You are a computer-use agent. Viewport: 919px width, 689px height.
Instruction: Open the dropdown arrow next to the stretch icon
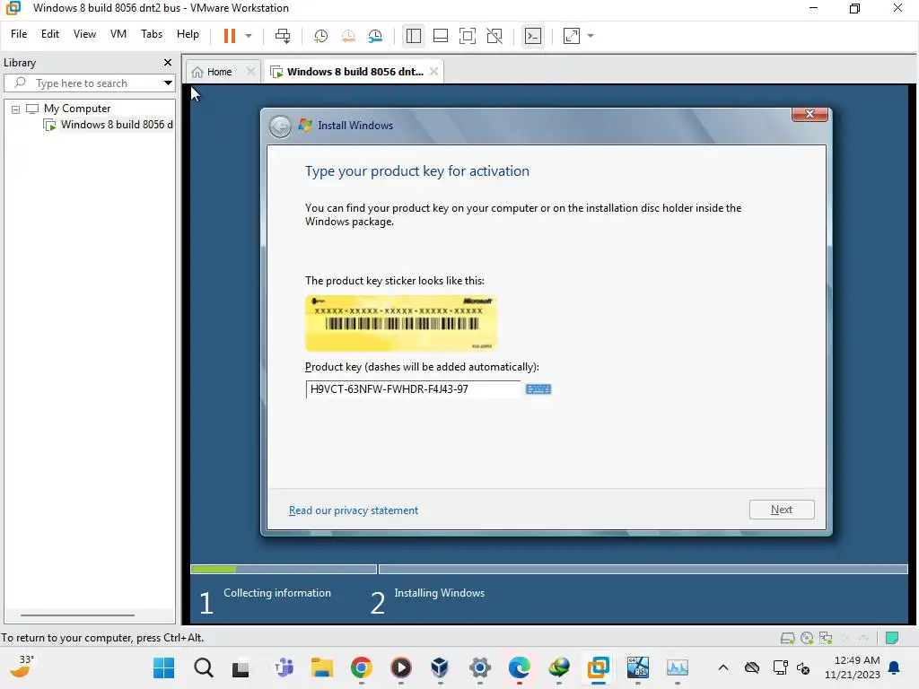591,36
